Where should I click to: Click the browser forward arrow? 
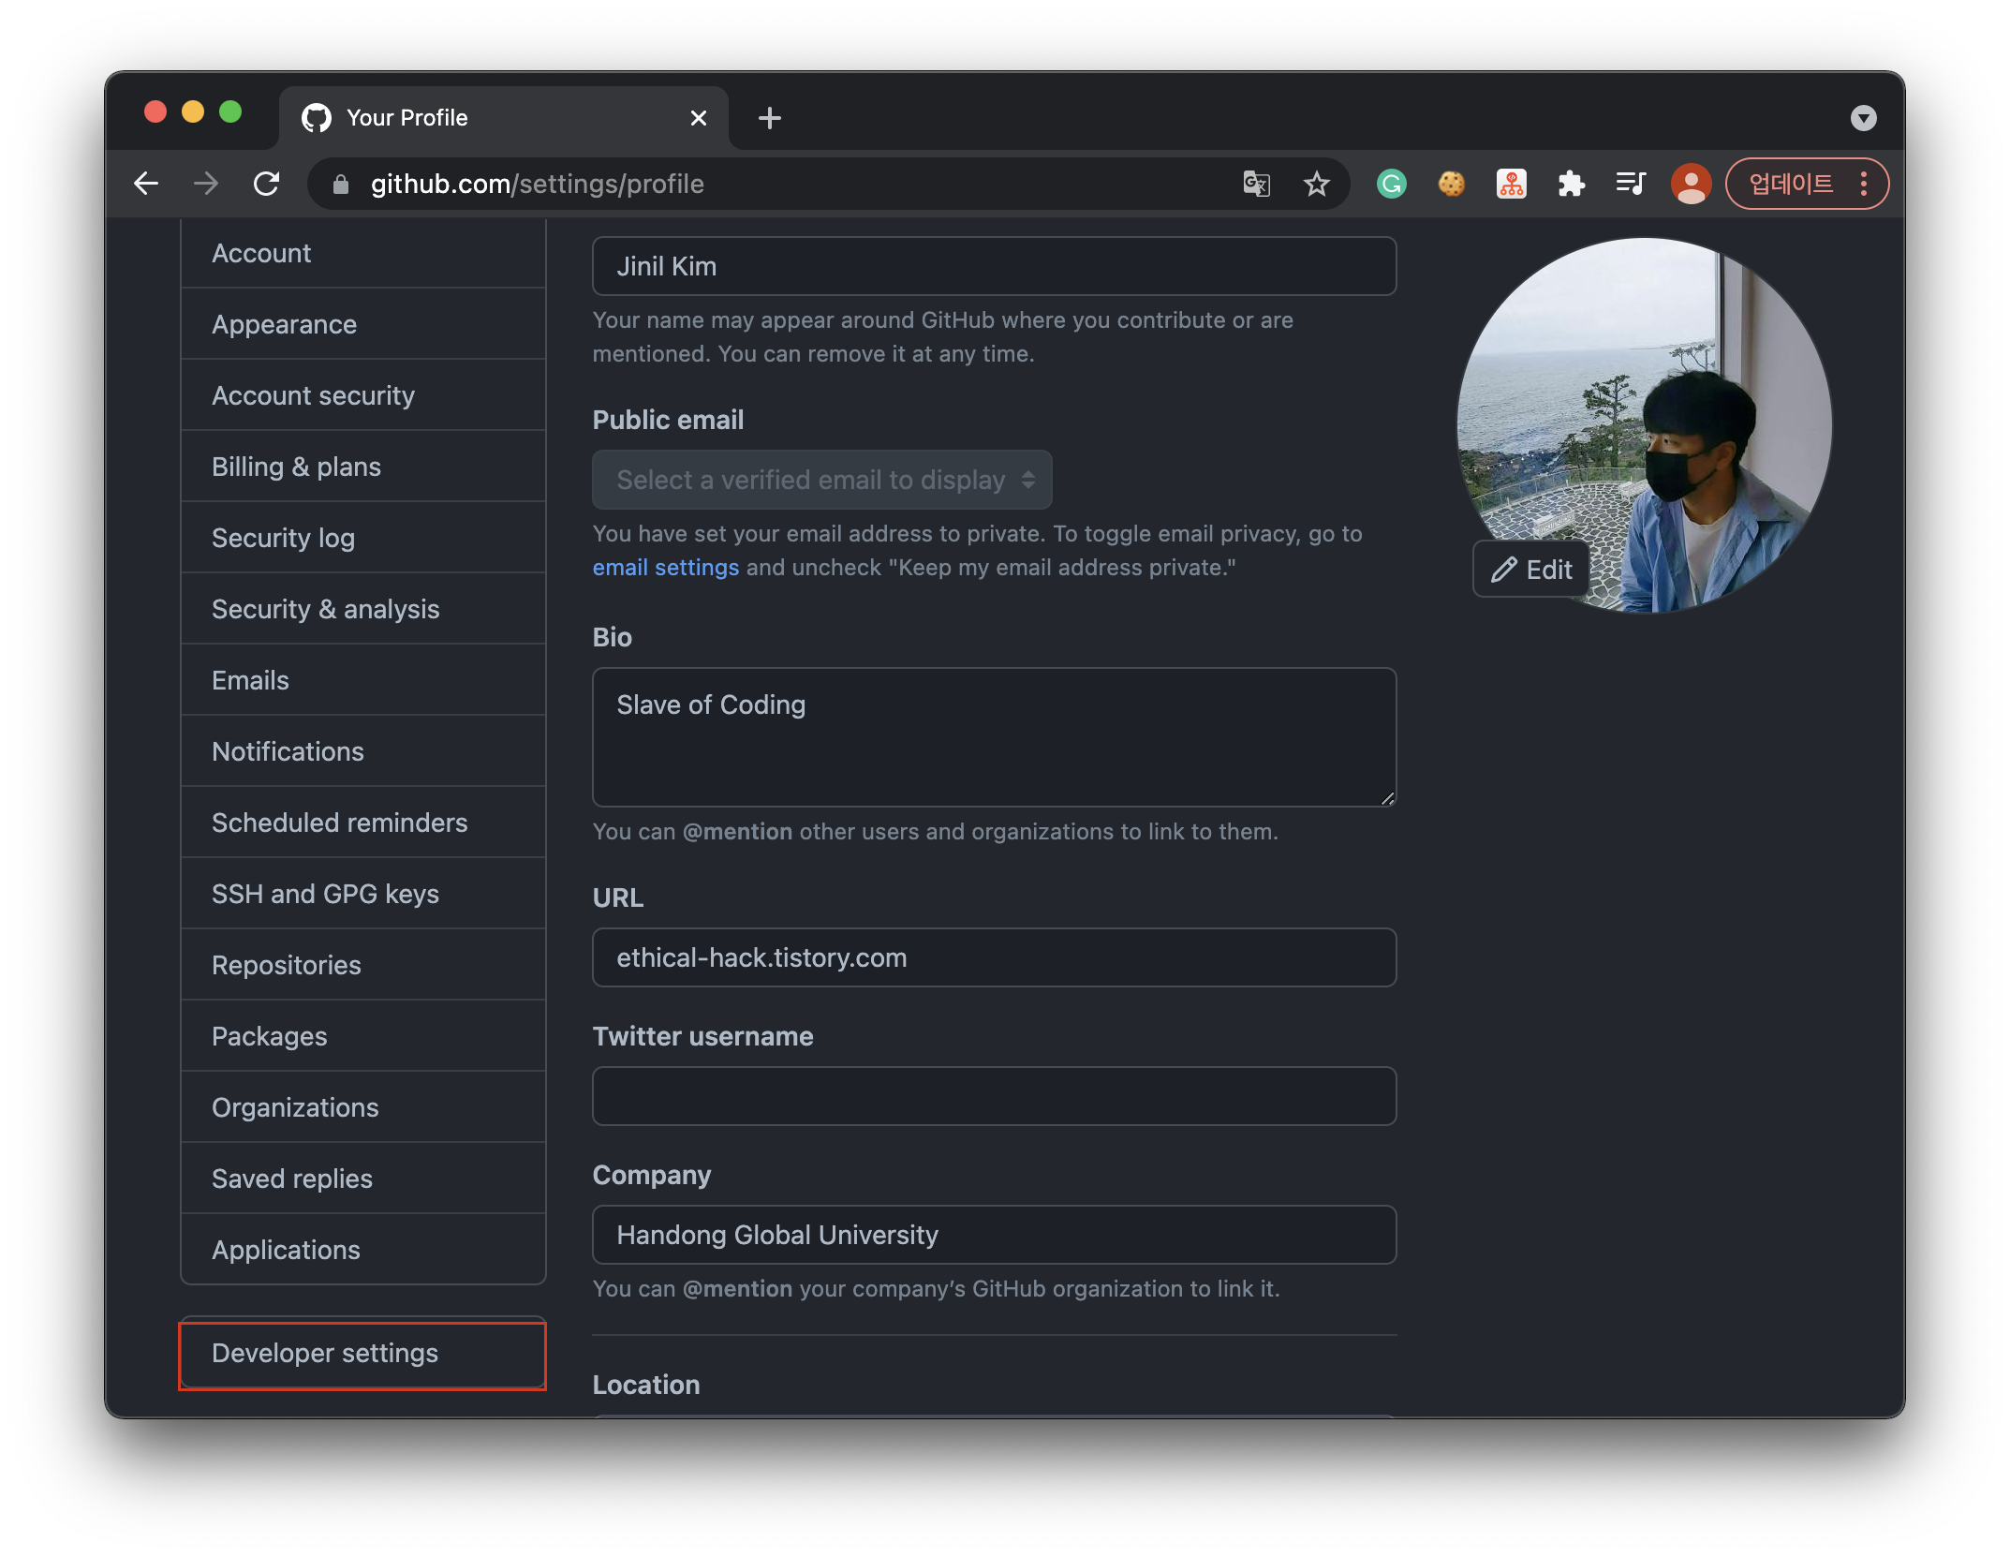pos(206,184)
